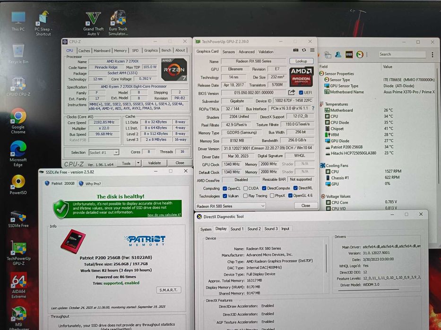
Task: Select the CPUID CPU-Z desktop icon
Action: click(x=18, y=86)
